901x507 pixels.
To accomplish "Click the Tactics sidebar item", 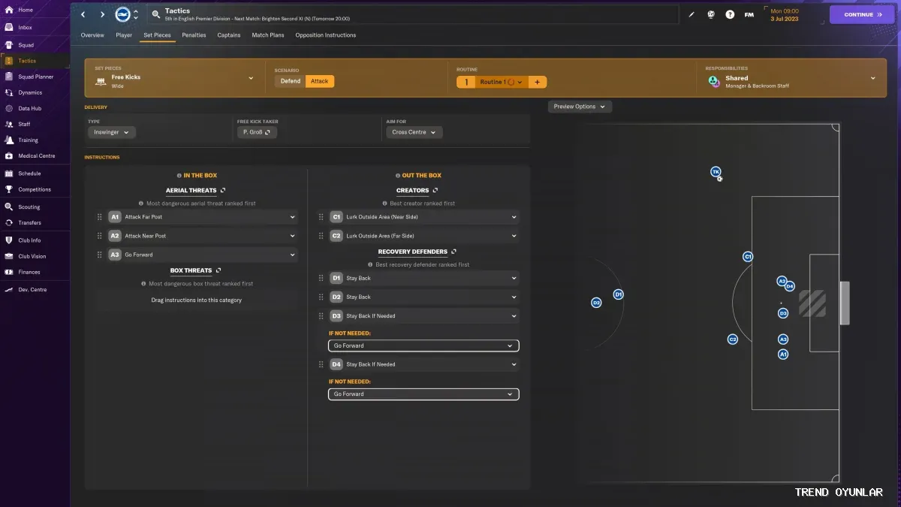I will pos(35,61).
